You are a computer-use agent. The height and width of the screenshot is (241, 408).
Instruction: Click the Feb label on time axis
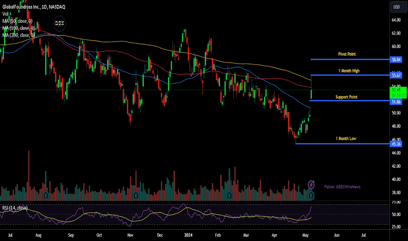click(x=218, y=235)
